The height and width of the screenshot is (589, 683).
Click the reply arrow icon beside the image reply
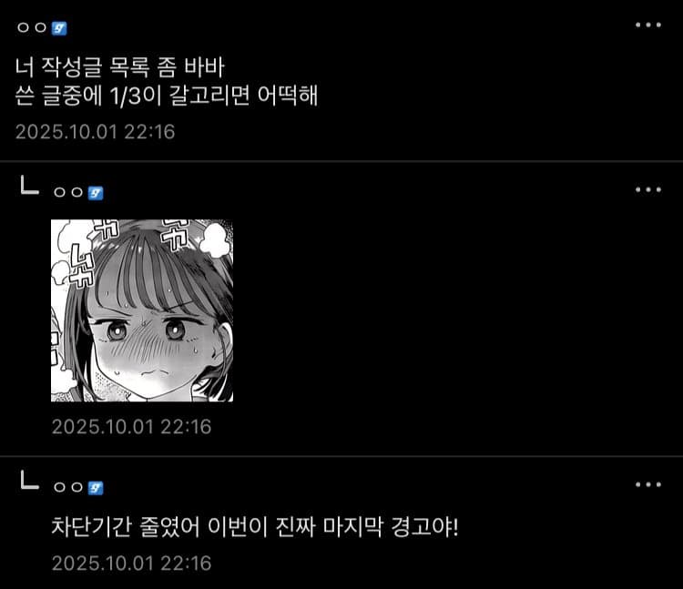pyautogui.click(x=30, y=185)
